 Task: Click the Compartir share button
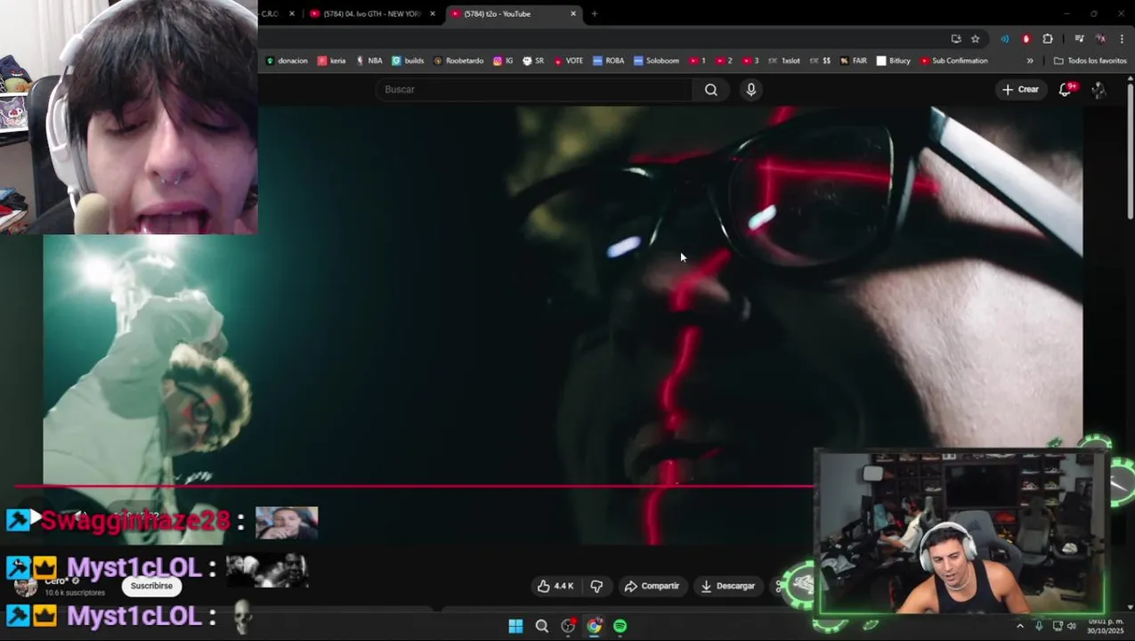[652, 586]
